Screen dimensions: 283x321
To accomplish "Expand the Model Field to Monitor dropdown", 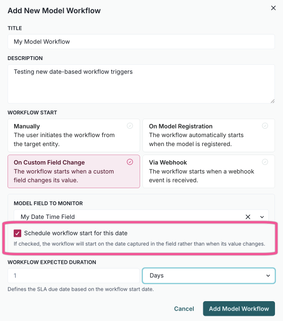I will (262, 217).
